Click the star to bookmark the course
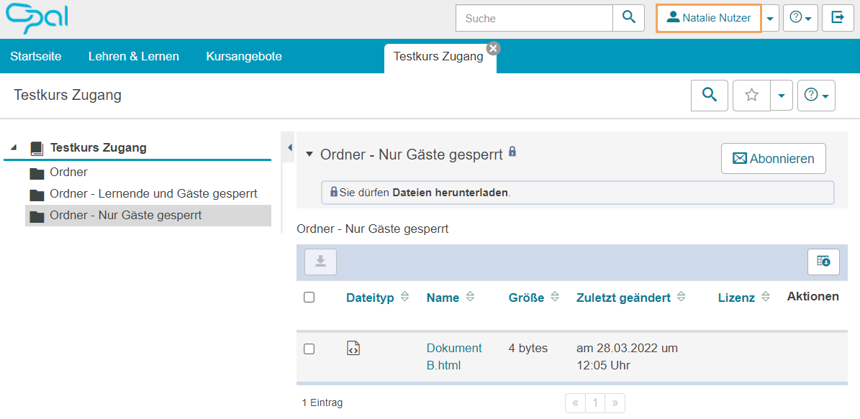Screen dimensions: 860x419 [x=751, y=95]
